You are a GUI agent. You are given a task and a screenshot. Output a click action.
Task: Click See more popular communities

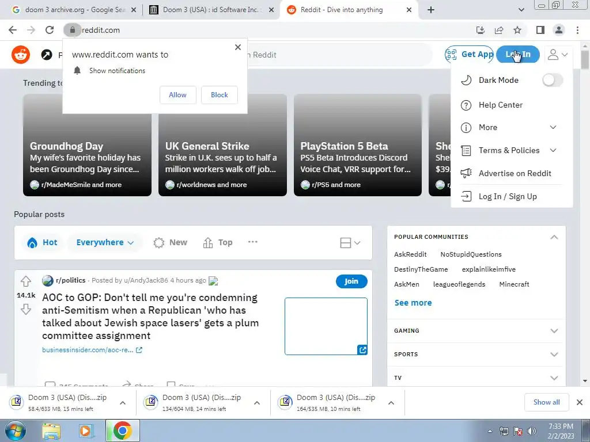tap(413, 303)
